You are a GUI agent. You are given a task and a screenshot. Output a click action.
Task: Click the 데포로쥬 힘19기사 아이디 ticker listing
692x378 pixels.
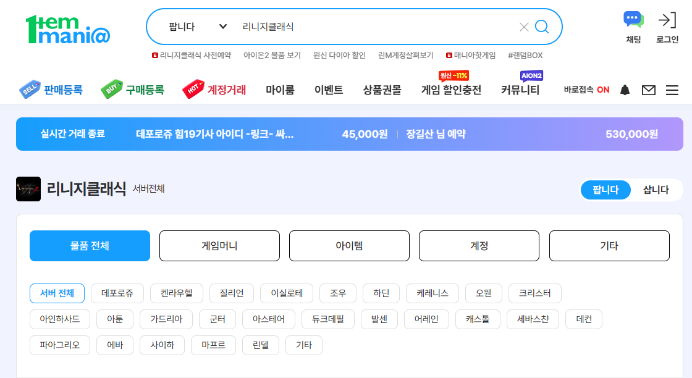pyautogui.click(x=214, y=134)
